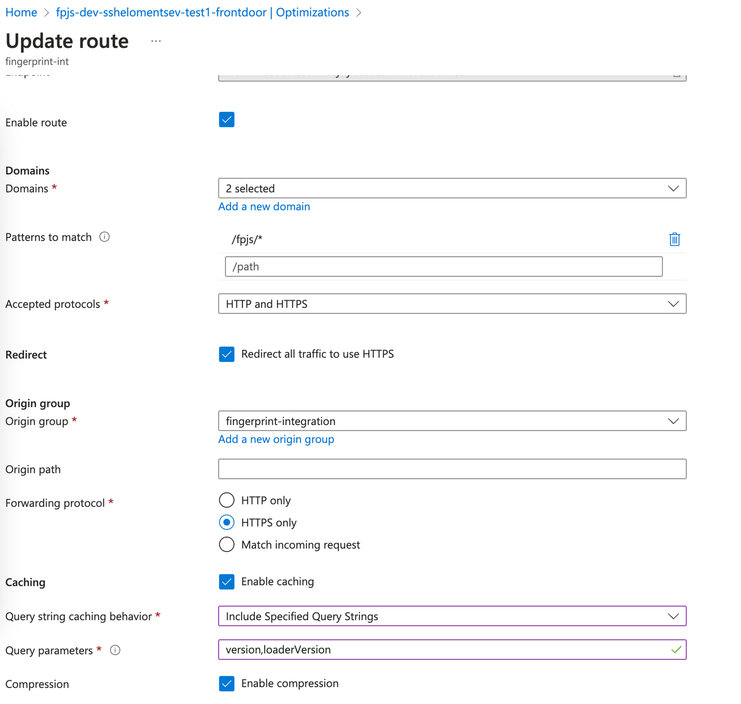The width and height of the screenshot is (741, 704).
Task: Open the ellipsis menu next to Update route
Action: [156, 41]
